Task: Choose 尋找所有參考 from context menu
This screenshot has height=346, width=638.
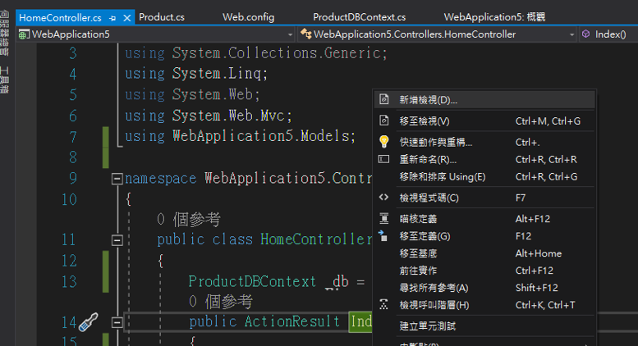Action: pyautogui.click(x=434, y=288)
